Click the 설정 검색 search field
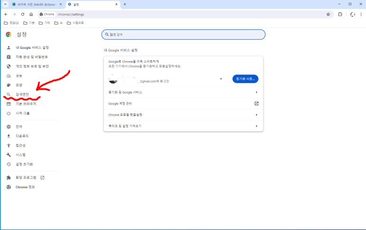The image size is (366, 230). 183,34
